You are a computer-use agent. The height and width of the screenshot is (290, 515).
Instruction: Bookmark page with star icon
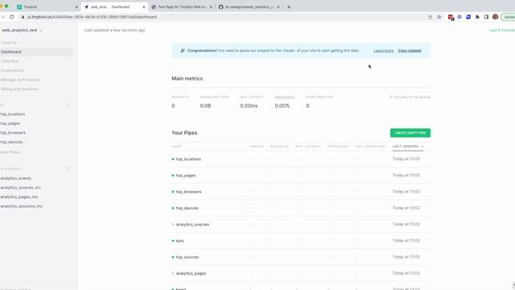(x=439, y=17)
